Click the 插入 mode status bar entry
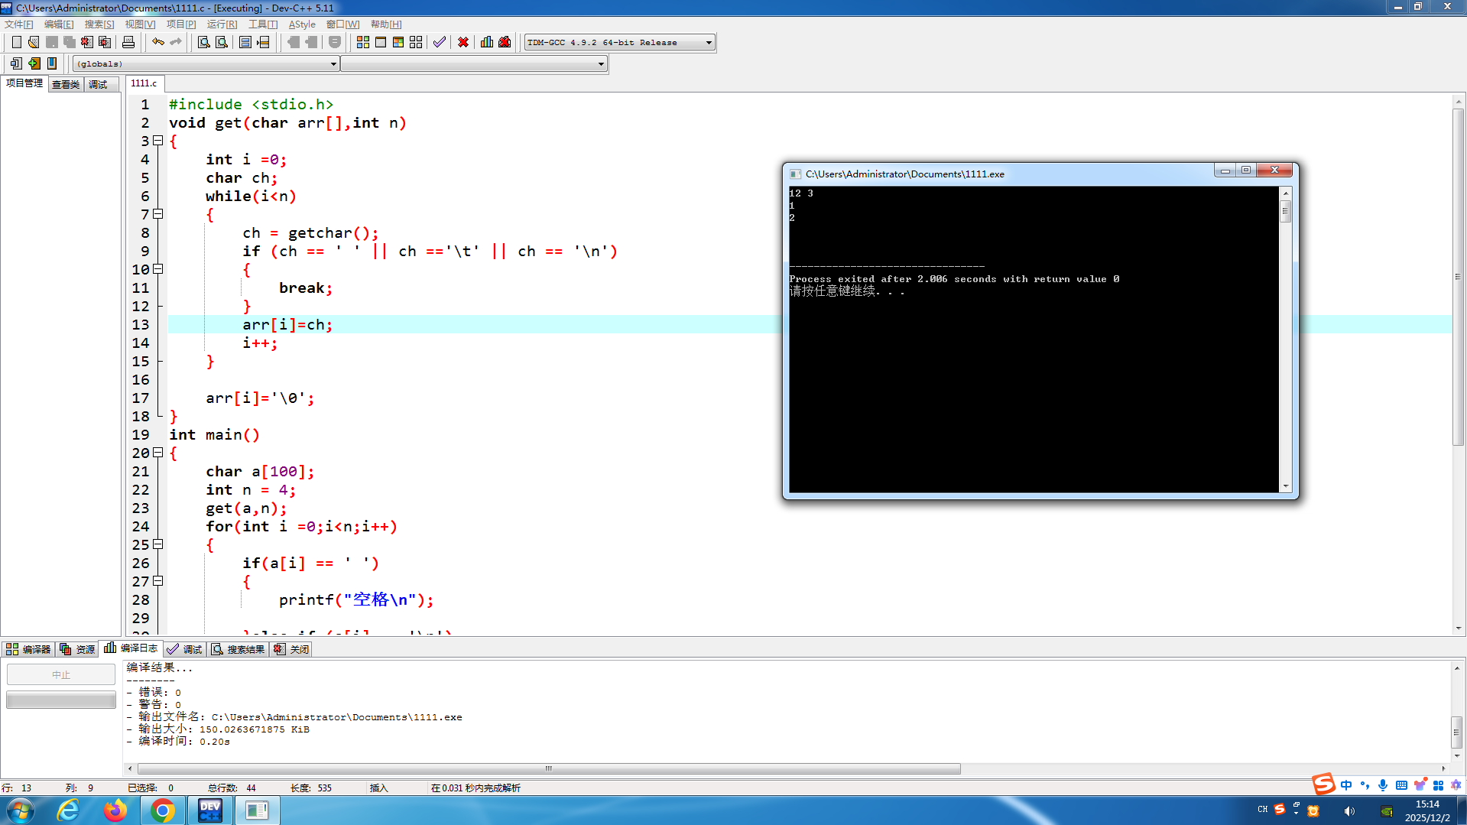This screenshot has width=1467, height=825. [x=379, y=788]
